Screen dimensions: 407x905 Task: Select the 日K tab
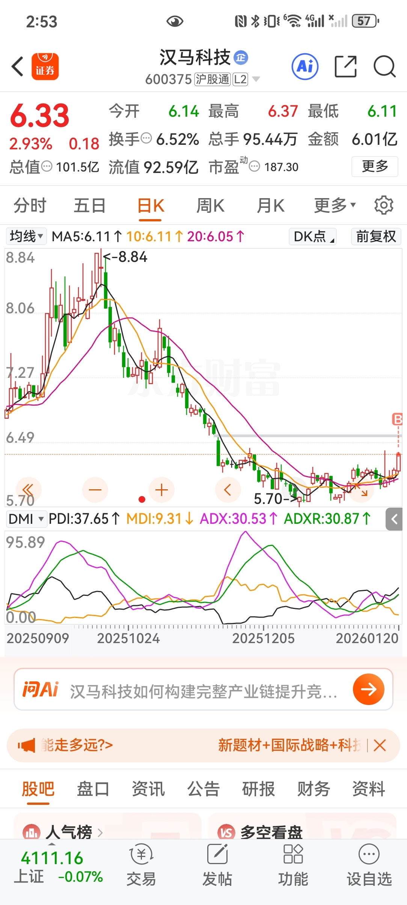pos(151,206)
